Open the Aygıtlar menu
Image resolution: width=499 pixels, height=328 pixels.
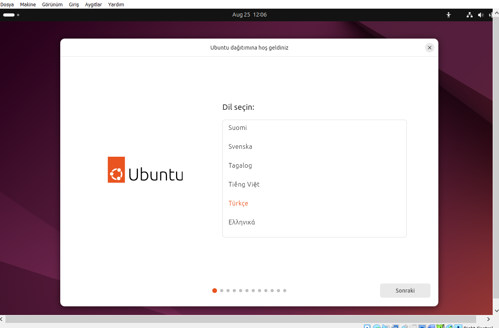click(x=94, y=4)
